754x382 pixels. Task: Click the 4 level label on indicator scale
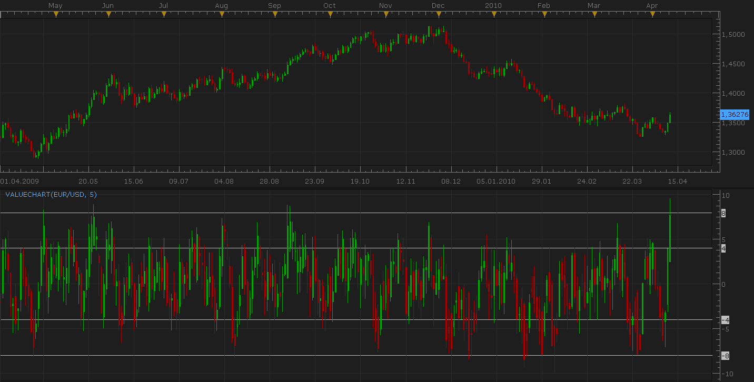pos(723,248)
